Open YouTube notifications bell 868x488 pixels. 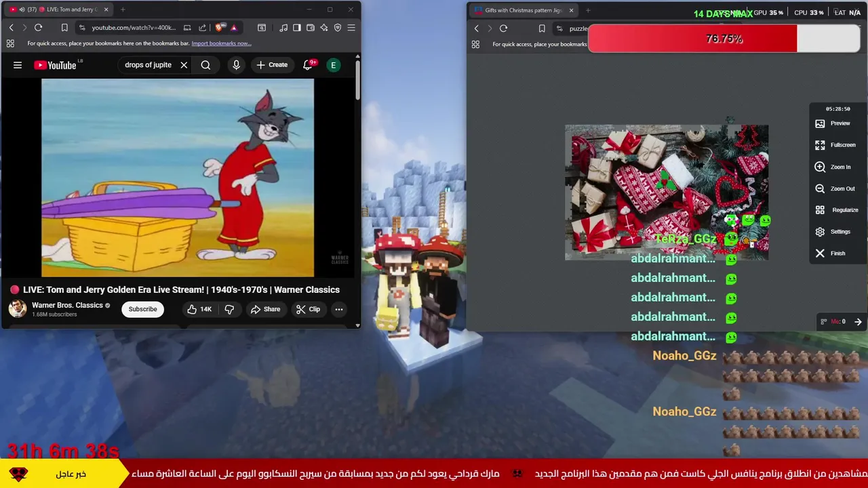pos(307,65)
